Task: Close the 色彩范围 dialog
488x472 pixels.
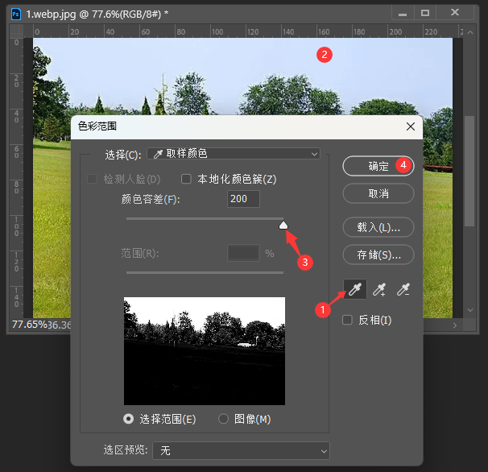Action: pos(411,126)
